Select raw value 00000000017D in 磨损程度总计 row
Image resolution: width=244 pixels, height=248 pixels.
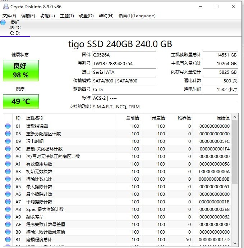[x=214, y=239]
